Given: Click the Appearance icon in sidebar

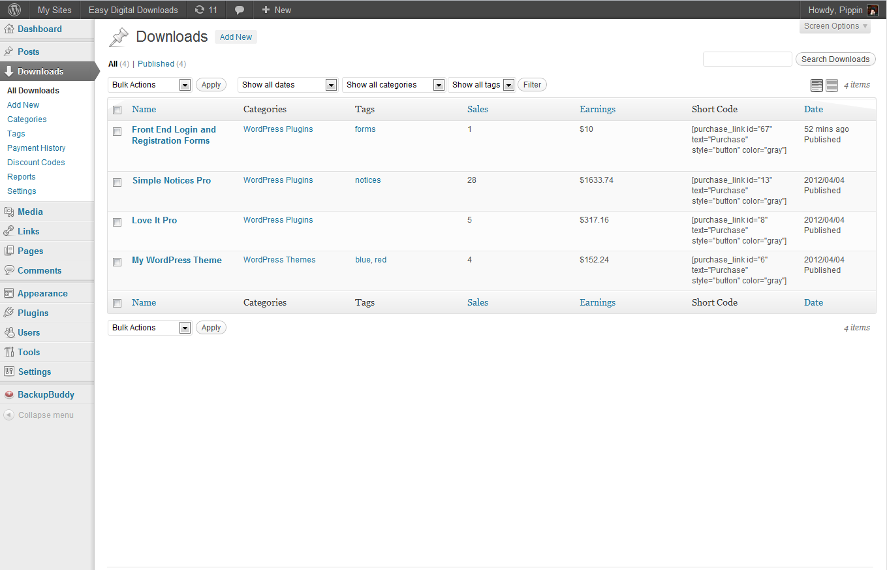Looking at the screenshot, I should click(8, 293).
